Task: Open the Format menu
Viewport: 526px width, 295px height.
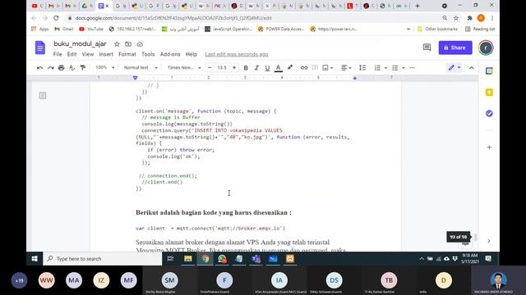Action: (127, 54)
